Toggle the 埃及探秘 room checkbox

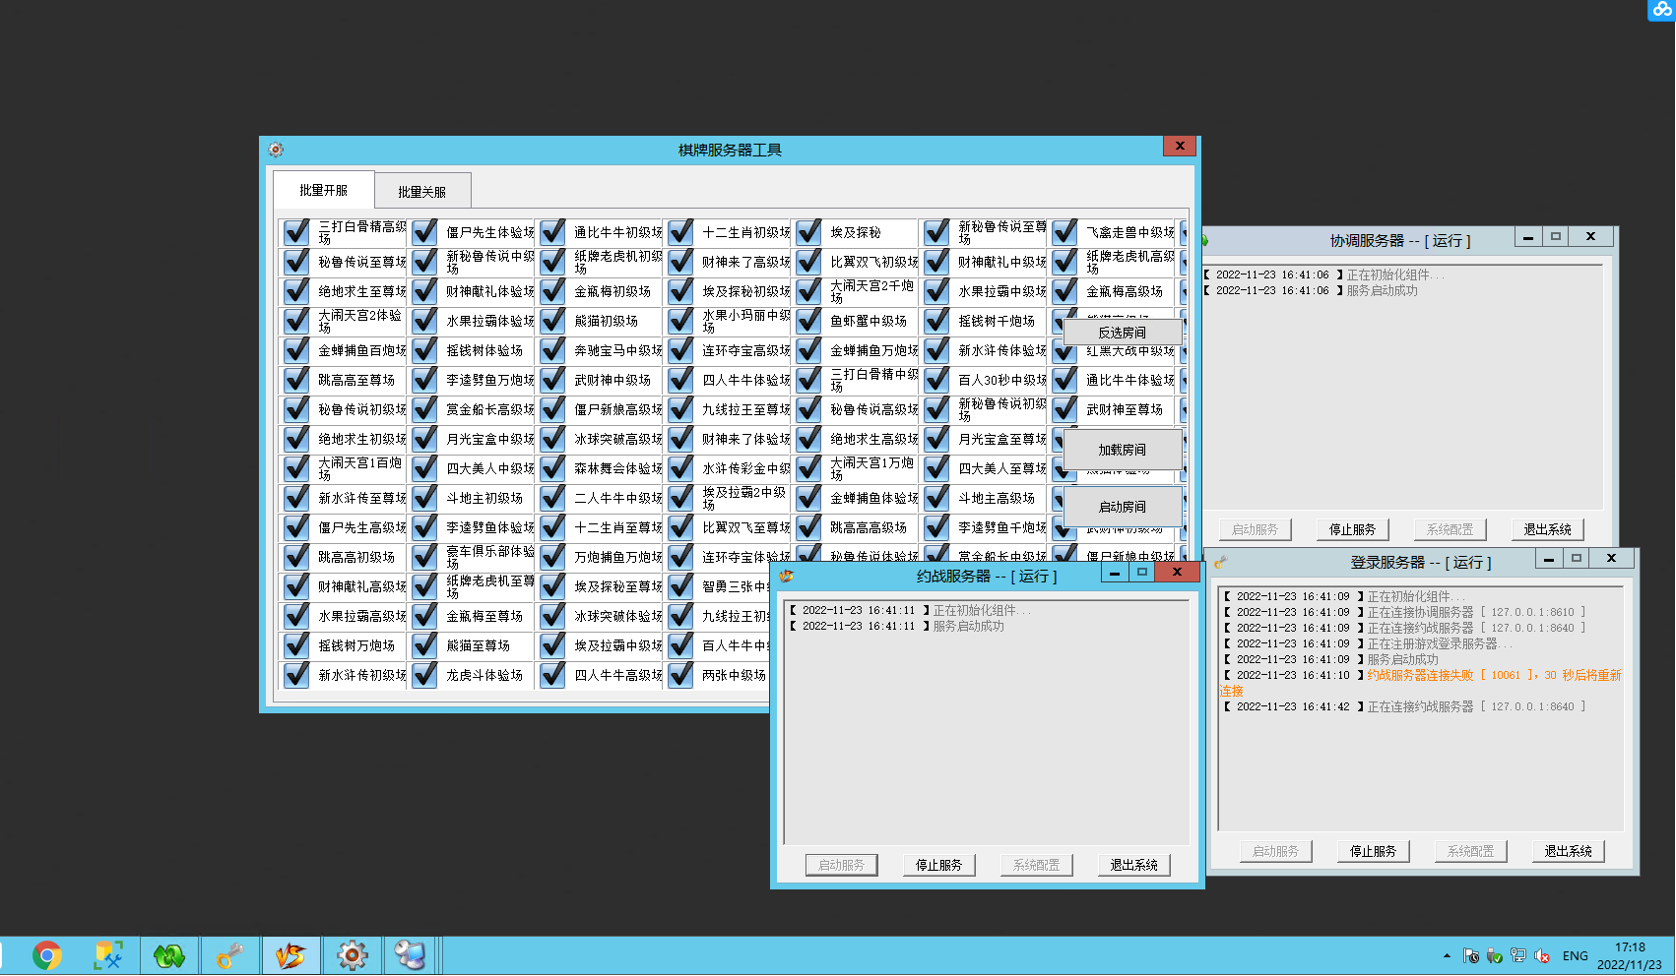808,232
